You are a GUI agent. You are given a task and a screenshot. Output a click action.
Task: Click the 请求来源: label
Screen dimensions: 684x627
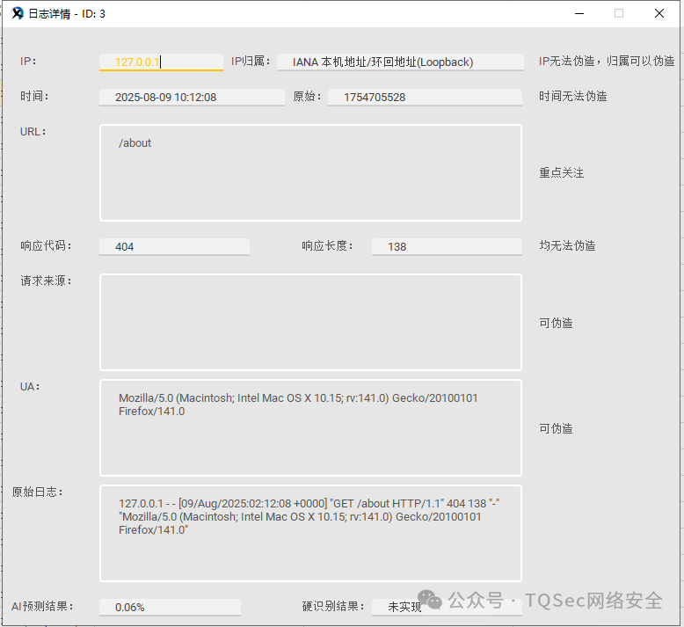(x=46, y=281)
